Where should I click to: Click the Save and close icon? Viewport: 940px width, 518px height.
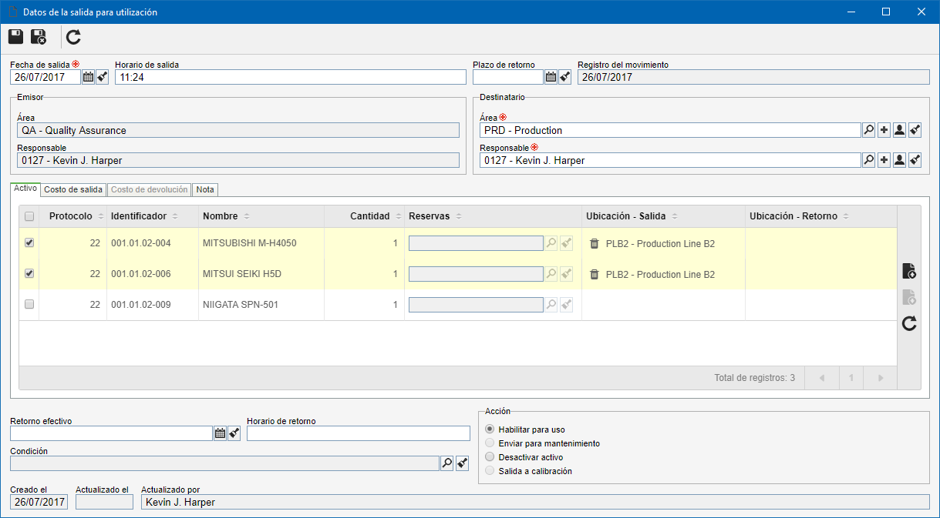39,36
